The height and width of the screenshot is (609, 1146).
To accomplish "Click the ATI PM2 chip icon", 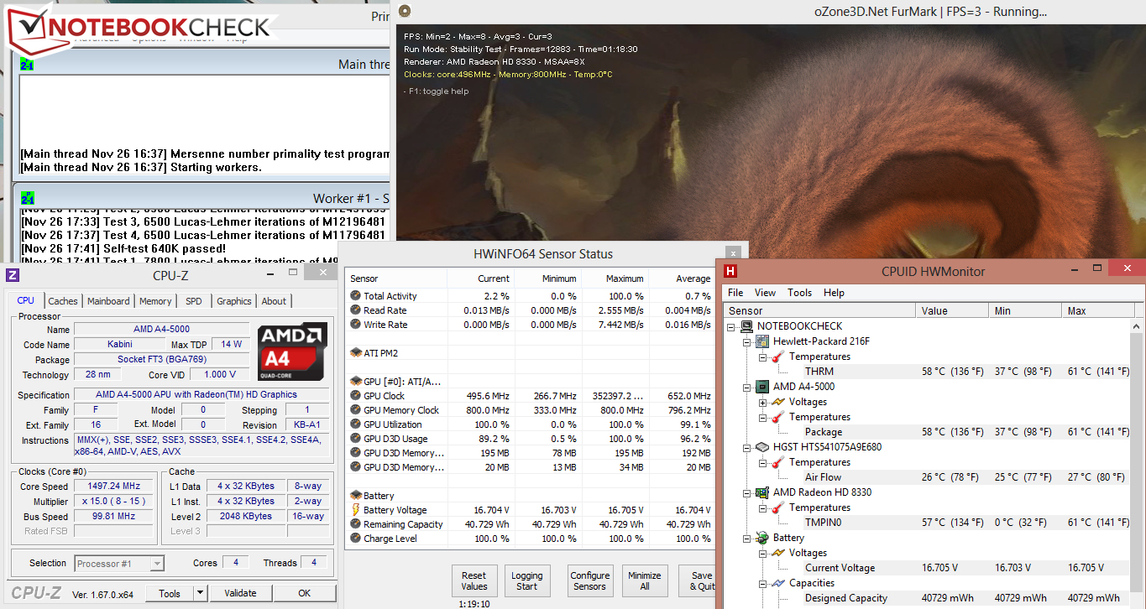I will coord(356,353).
